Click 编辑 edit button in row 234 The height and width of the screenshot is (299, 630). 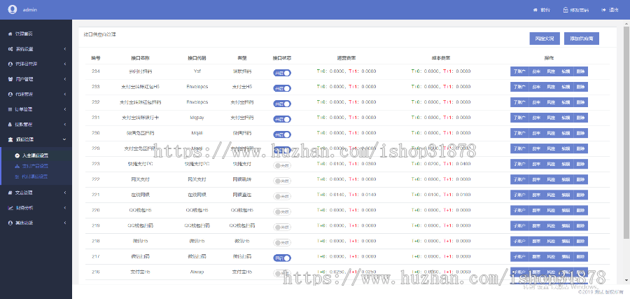coord(566,71)
